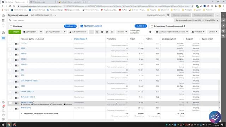Screen dimensions: 226x127
Task: Open the Отчеты dropdown
Action: pyautogui.click(x=213, y=32)
